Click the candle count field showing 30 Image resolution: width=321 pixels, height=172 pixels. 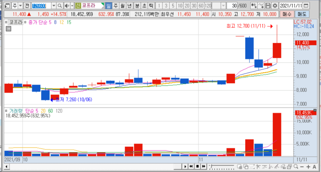click(232, 6)
